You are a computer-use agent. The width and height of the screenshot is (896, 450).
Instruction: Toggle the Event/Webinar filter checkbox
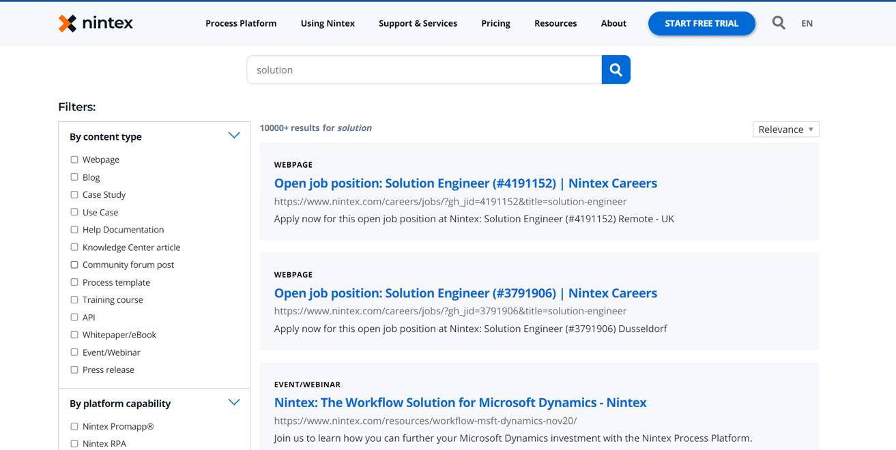[74, 352]
